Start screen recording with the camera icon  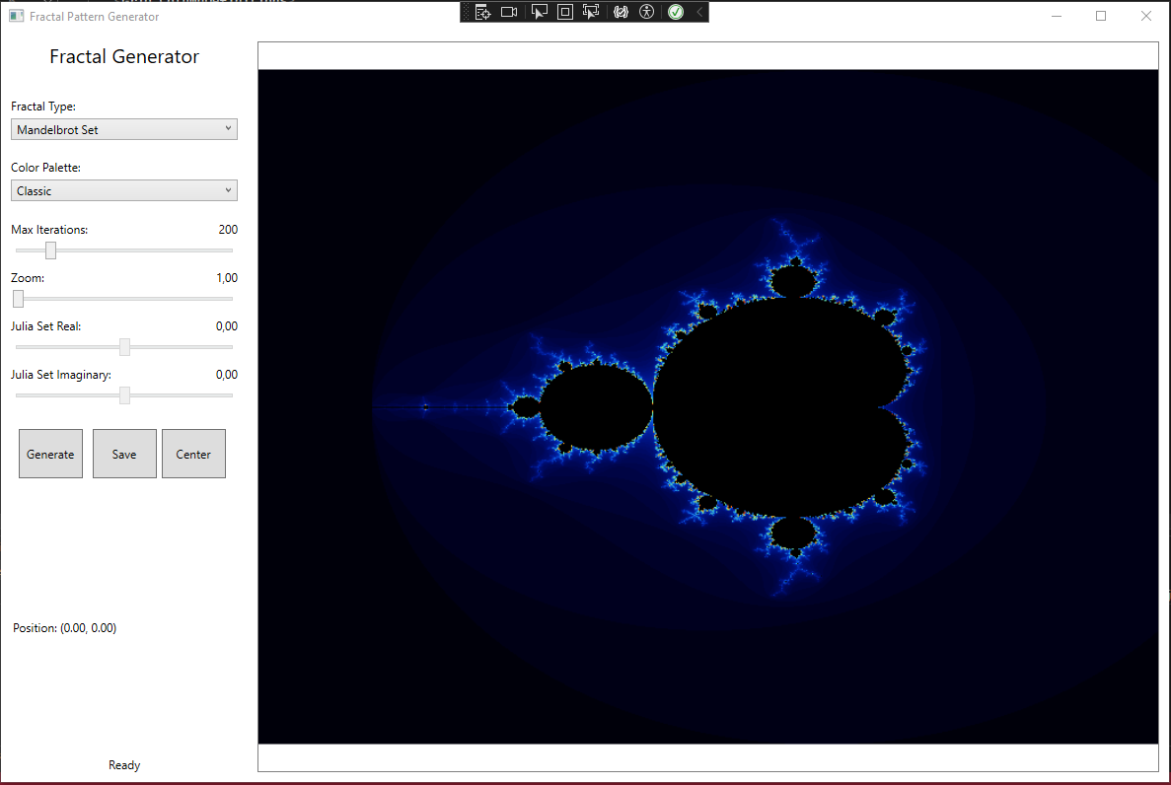[508, 11]
